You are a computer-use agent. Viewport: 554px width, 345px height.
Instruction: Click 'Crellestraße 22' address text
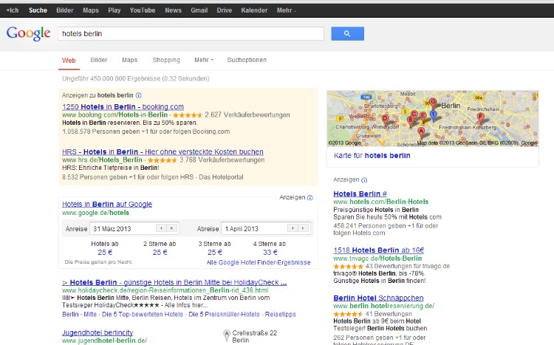tap(255, 333)
